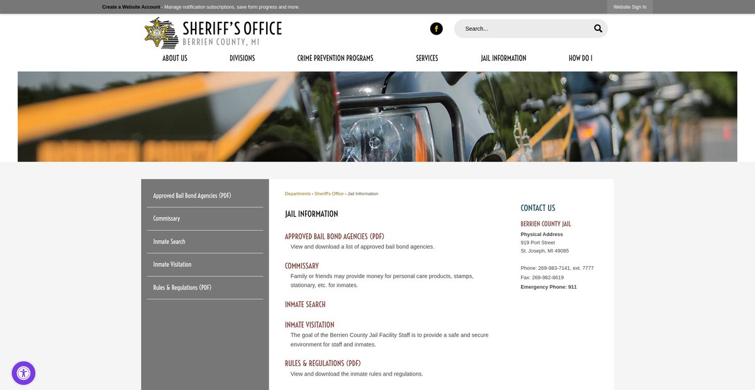755x390 pixels.
Task: Open the Services menu
Action: tap(427, 58)
